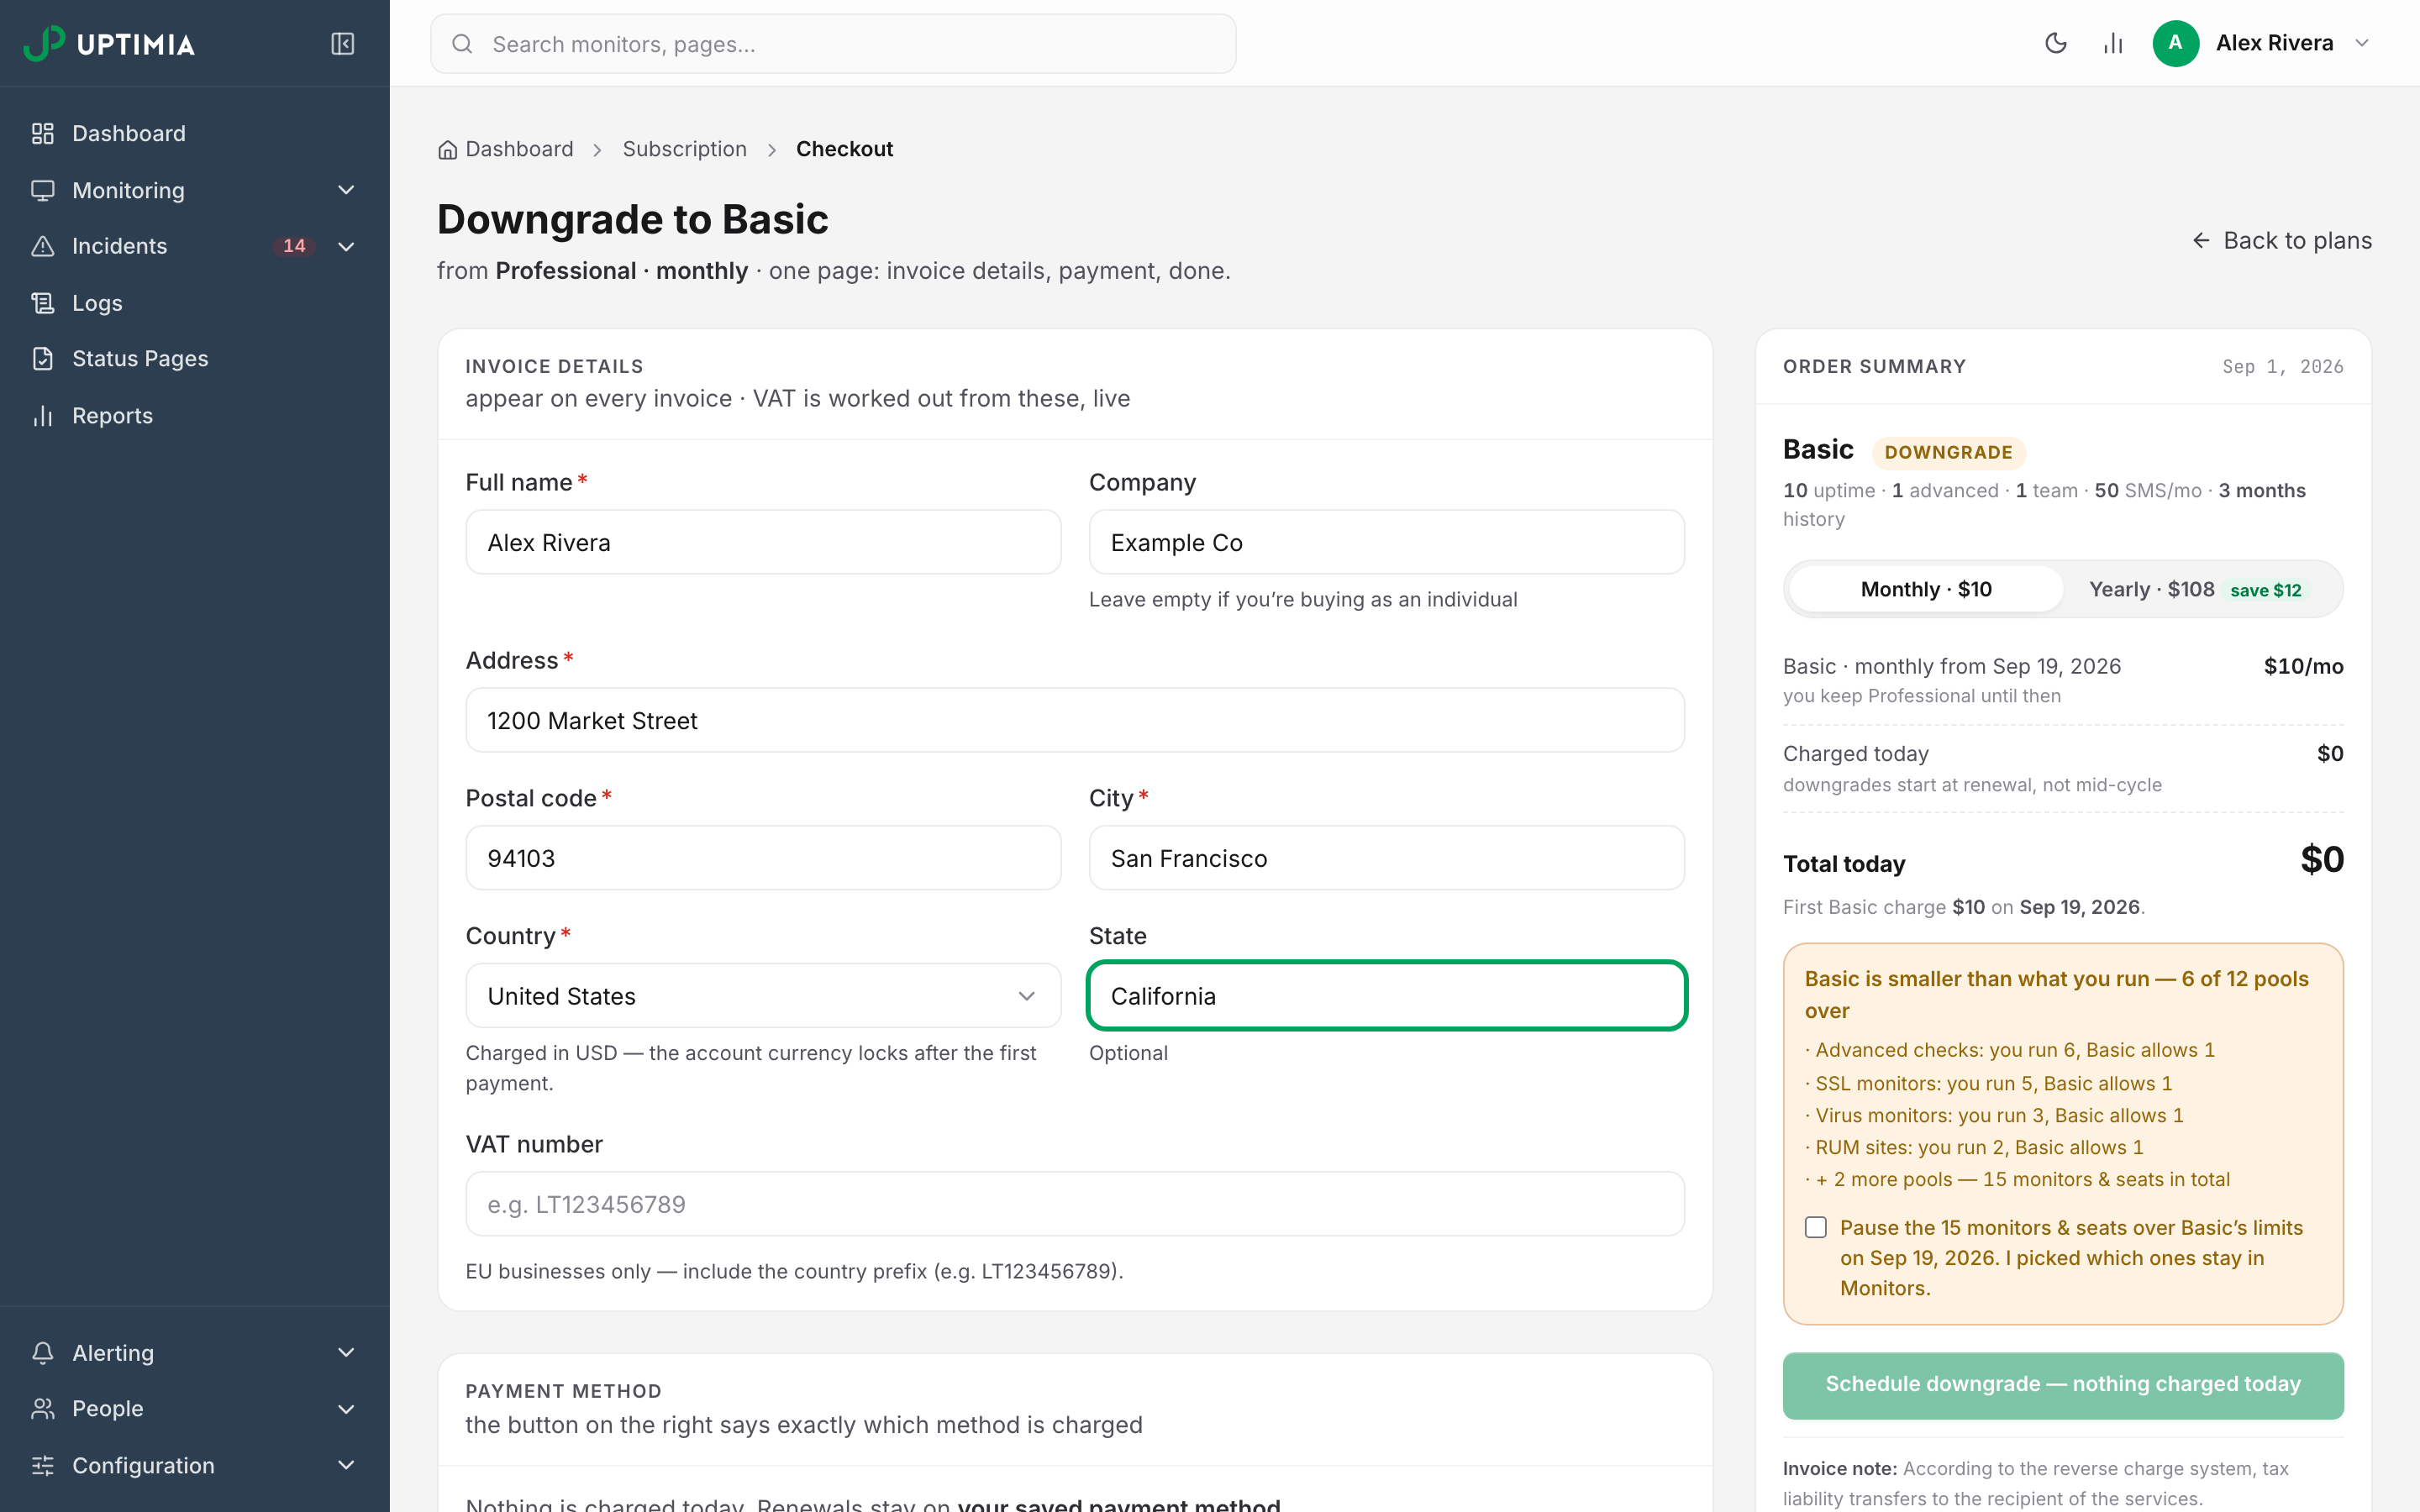Click the Configuration sliders icon
Viewport: 2420px width, 1512px height.
43,1465
